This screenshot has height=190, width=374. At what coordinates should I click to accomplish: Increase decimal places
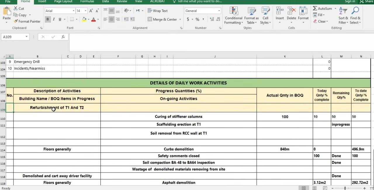point(211,19)
